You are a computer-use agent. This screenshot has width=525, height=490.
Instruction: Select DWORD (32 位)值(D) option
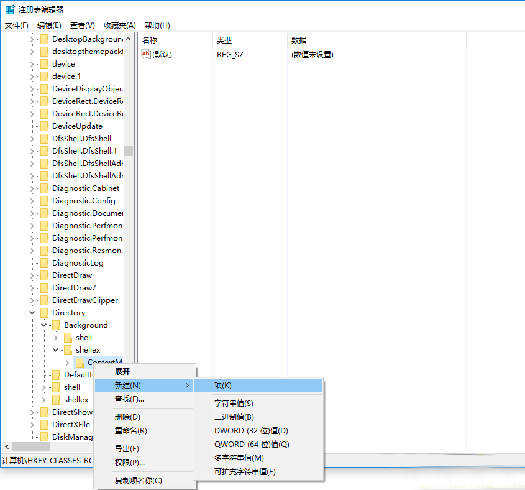(251, 430)
